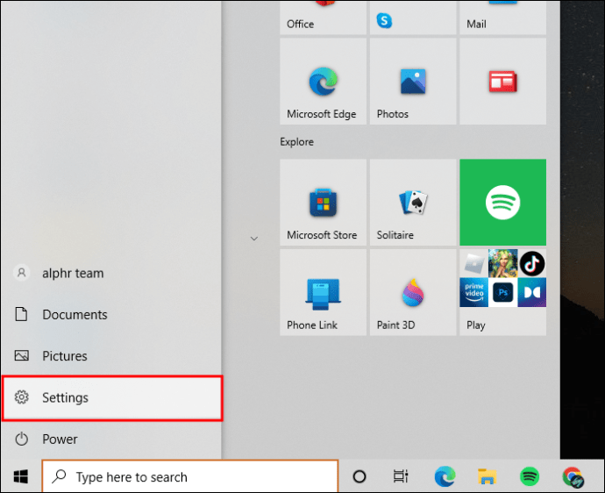Open the Skype tile
Viewport: 605px width, 493px height.
[x=413, y=18]
